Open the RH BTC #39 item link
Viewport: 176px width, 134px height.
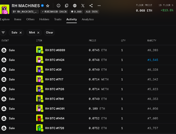[53, 70]
